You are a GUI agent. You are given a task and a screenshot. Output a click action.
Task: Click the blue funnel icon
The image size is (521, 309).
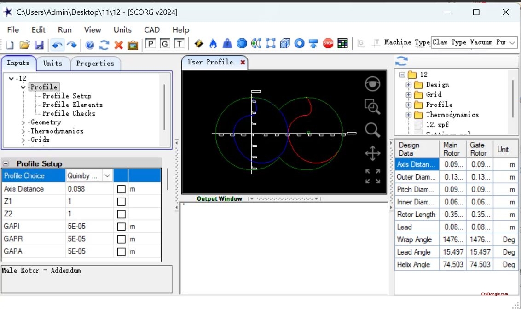pos(313,43)
